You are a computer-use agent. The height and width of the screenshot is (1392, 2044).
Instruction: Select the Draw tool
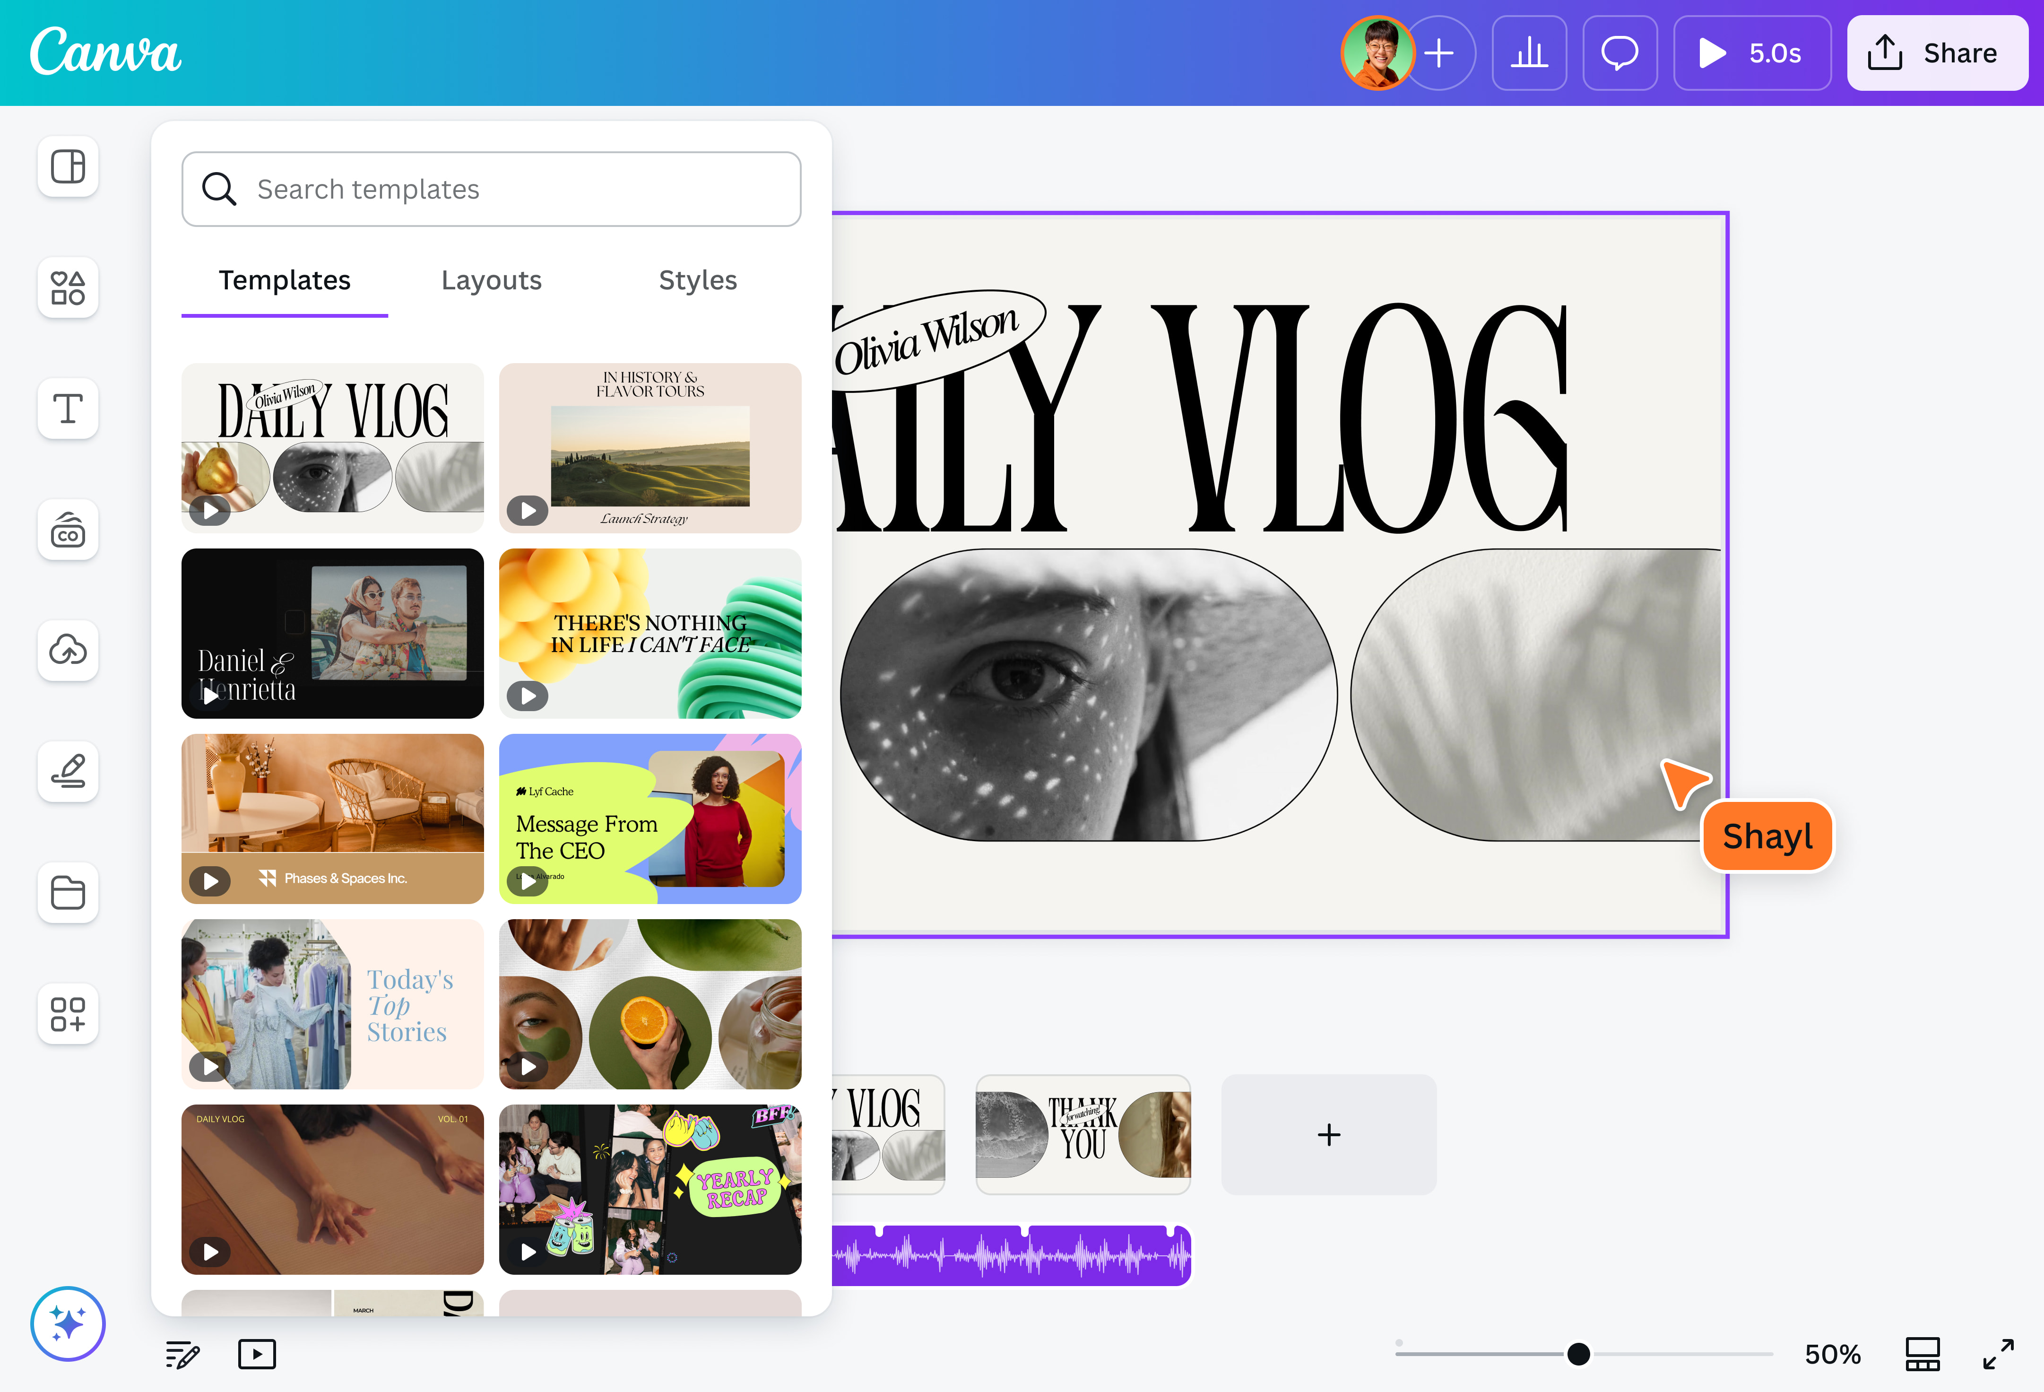(68, 772)
